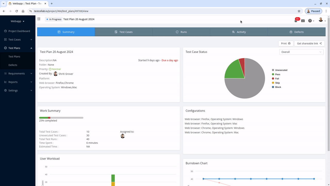Open the help question mark icon

(310, 21)
